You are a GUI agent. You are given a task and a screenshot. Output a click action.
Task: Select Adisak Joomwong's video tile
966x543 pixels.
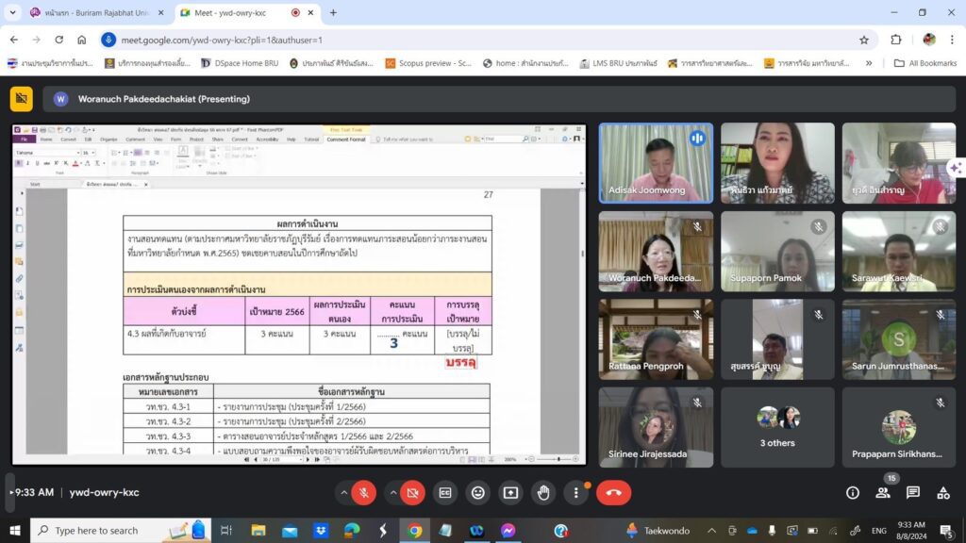pos(657,163)
